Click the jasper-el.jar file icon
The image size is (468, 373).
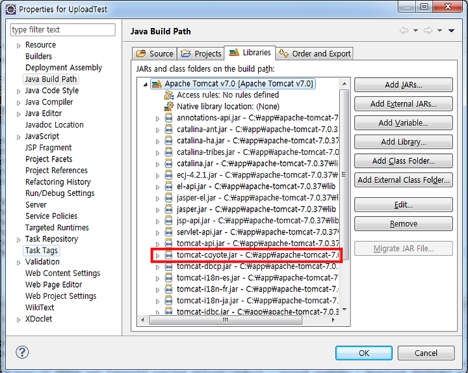pos(169,198)
